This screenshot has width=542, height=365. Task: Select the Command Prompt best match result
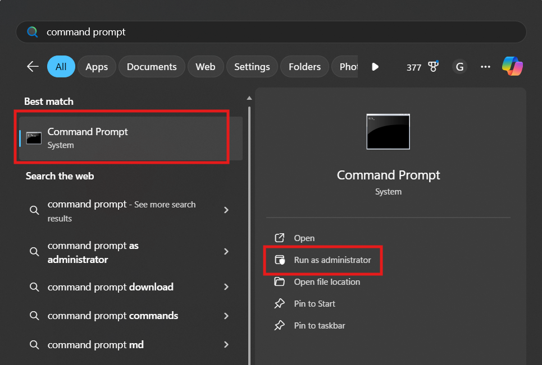pyautogui.click(x=124, y=138)
